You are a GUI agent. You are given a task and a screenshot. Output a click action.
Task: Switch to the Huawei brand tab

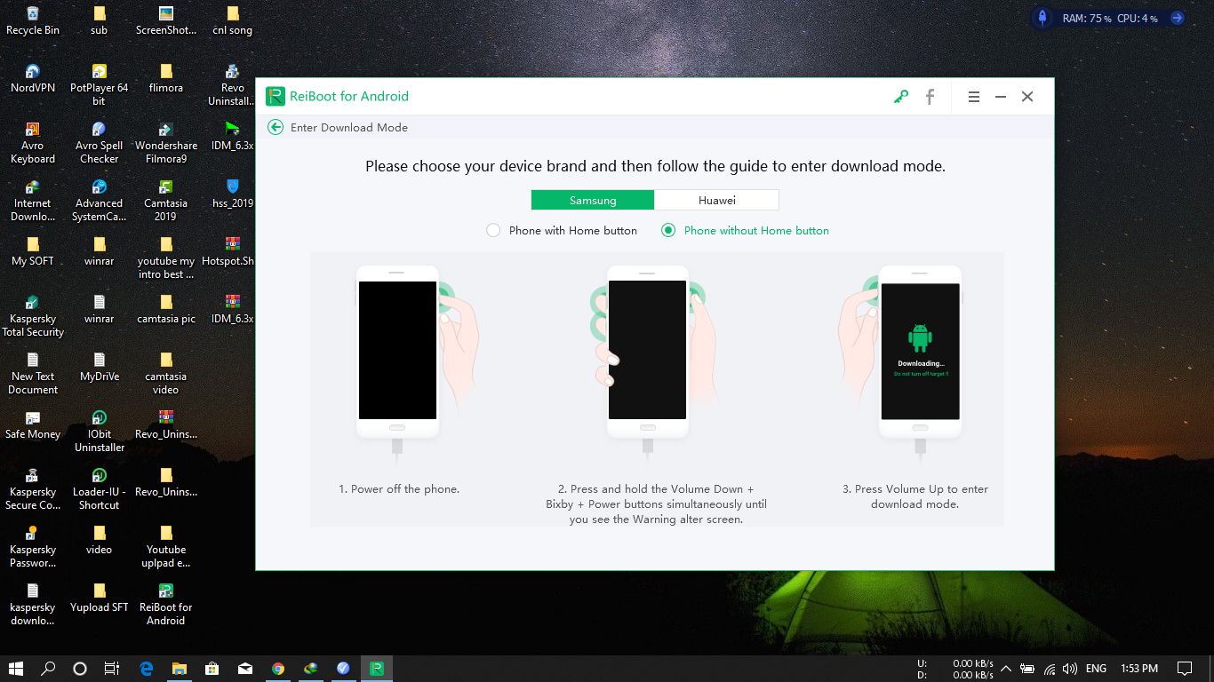click(x=716, y=200)
